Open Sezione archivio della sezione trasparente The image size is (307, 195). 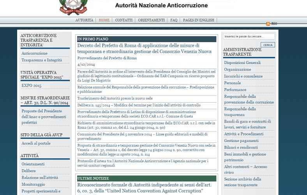243,182
